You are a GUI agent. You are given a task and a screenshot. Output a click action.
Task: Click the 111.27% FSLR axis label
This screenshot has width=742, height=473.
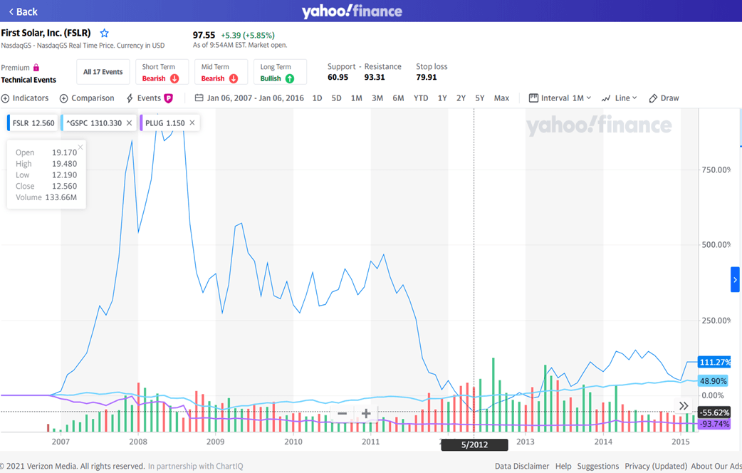coord(714,362)
